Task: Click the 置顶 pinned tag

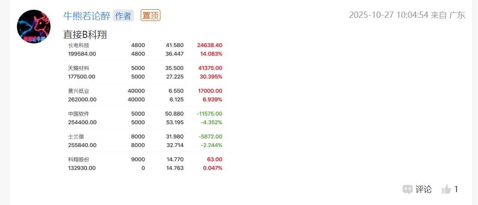Action: tap(150, 15)
